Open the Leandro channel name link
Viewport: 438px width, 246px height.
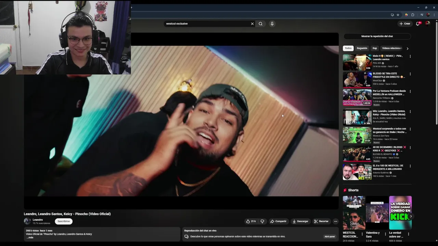pos(38,220)
